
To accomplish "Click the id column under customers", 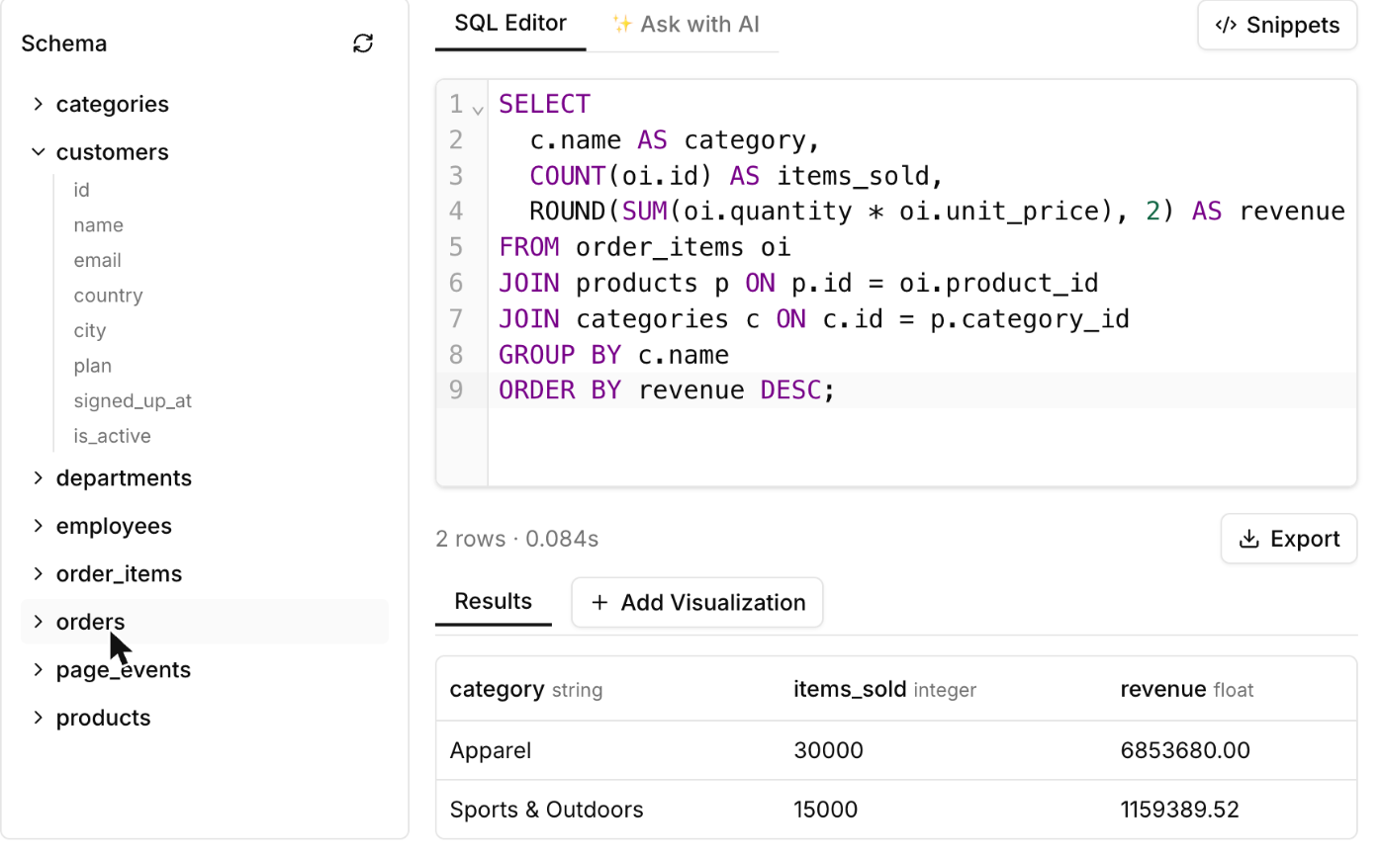I will [x=81, y=190].
